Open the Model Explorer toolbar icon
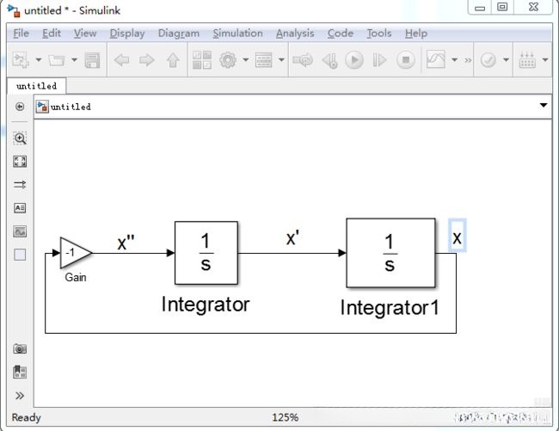The width and height of the screenshot is (559, 431). point(264,59)
